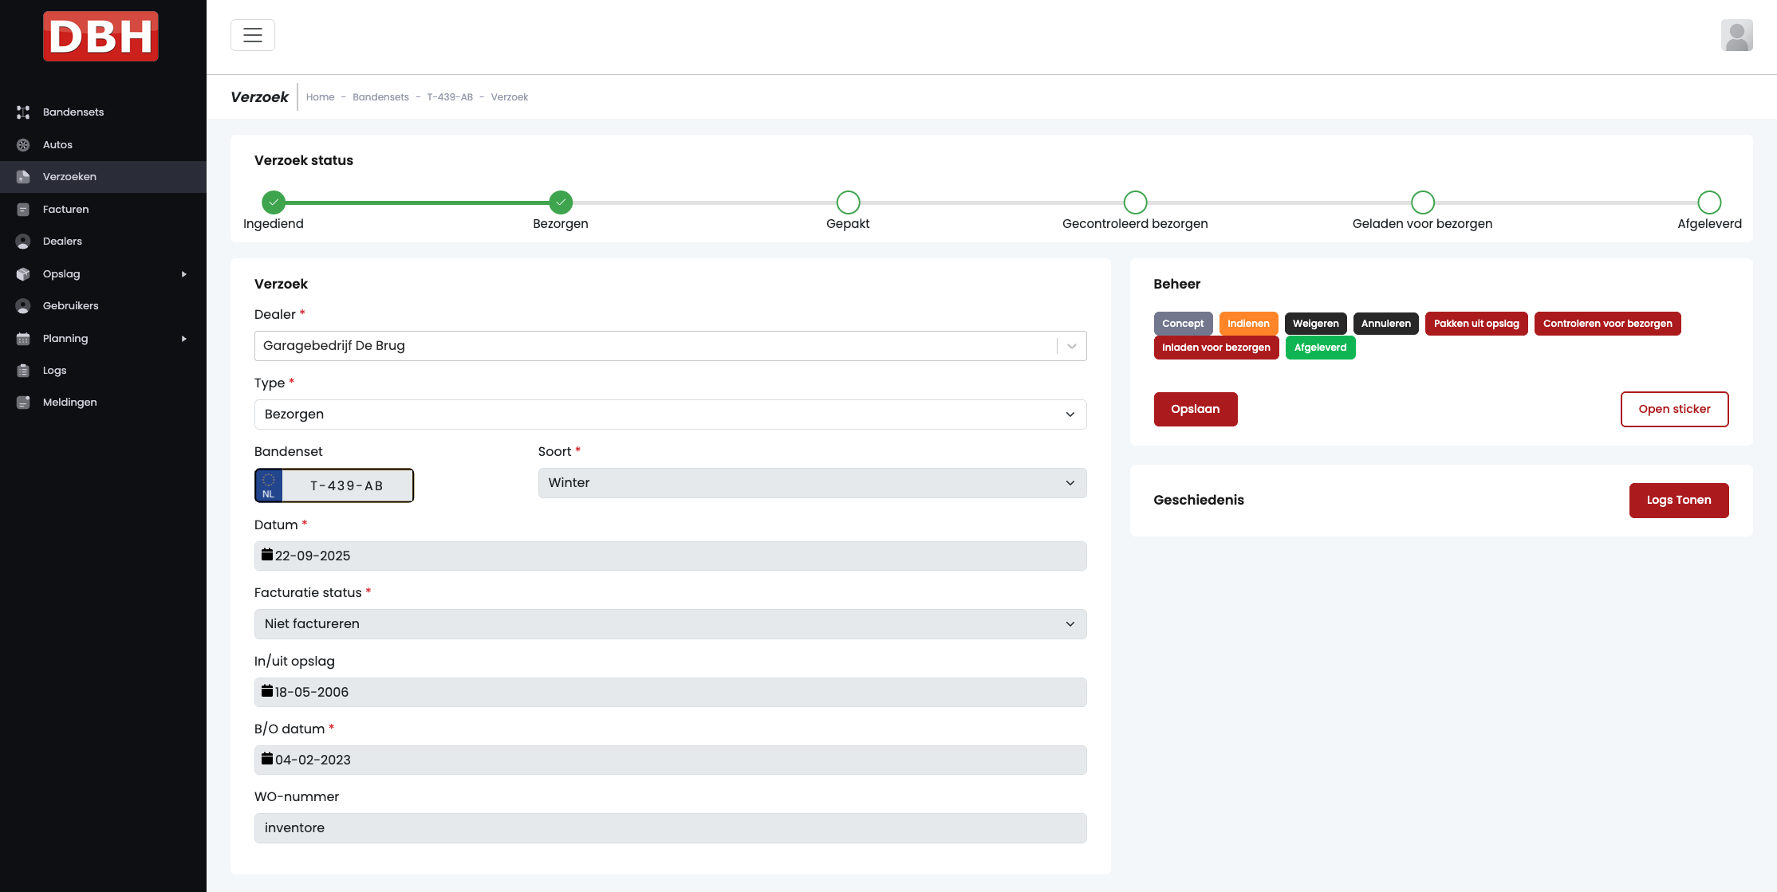Click the Geladen voor bezorgen step circle
This screenshot has height=892, width=1777.
click(x=1422, y=202)
